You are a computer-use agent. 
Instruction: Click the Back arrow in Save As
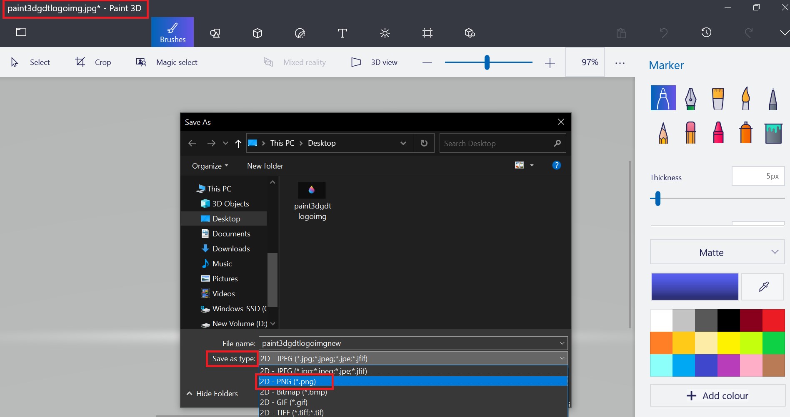[x=192, y=143]
